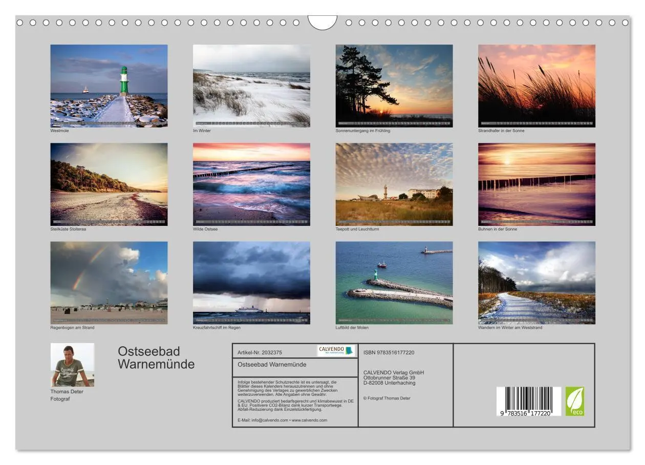Select the Sonnenuntergang im Frühling photo
The image size is (645, 465).
coord(394,86)
